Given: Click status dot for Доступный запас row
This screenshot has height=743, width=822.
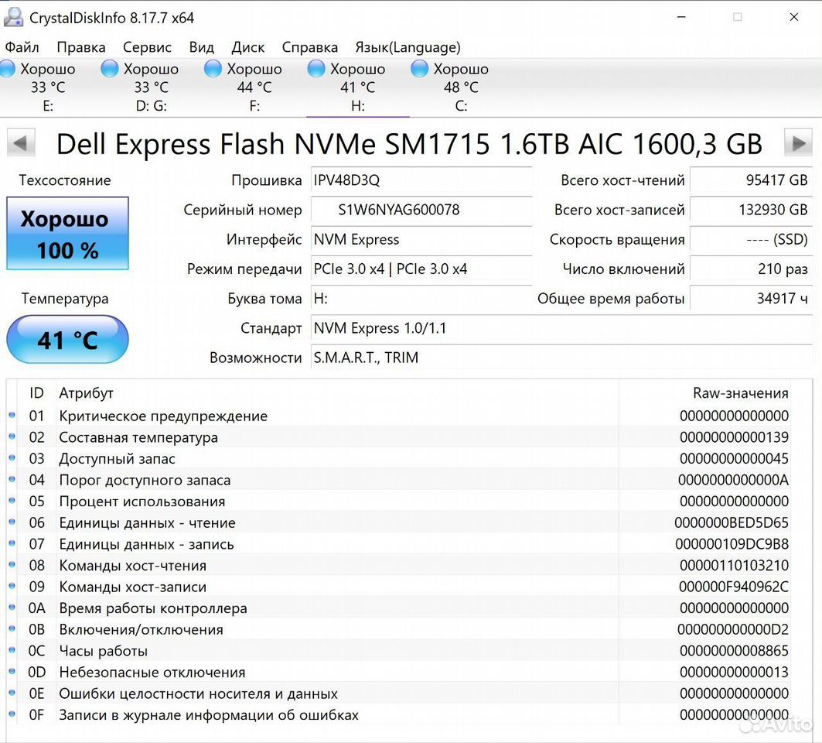Looking at the screenshot, I should pyautogui.click(x=12, y=457).
